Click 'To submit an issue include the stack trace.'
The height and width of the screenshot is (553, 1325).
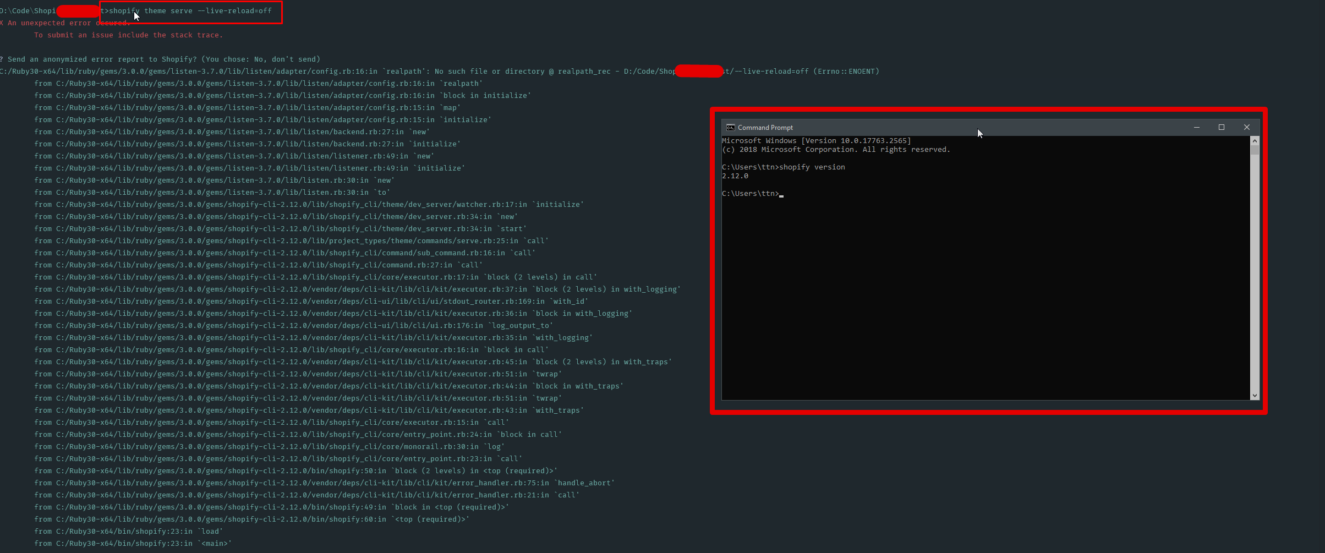point(129,35)
